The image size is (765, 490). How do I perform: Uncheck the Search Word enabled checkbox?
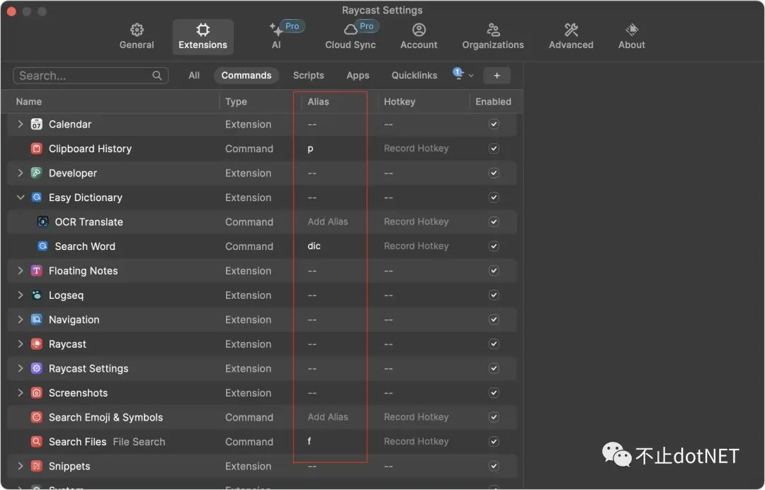494,246
